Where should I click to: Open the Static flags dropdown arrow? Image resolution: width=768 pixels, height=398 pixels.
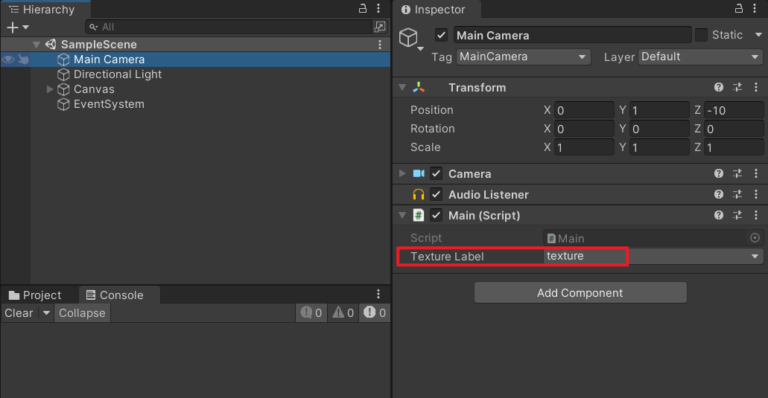[x=758, y=35]
